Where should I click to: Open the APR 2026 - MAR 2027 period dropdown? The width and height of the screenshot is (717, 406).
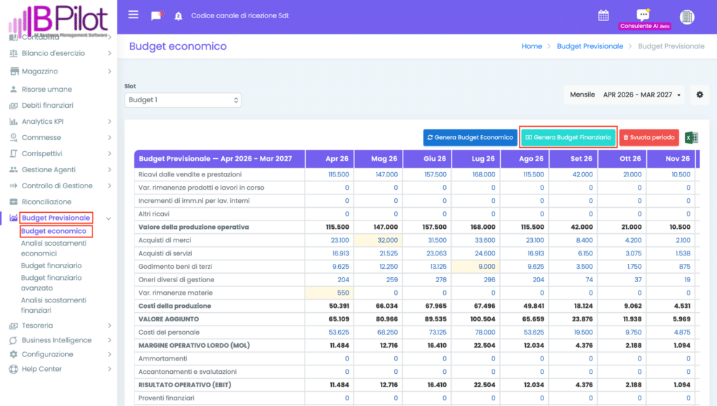click(x=642, y=94)
